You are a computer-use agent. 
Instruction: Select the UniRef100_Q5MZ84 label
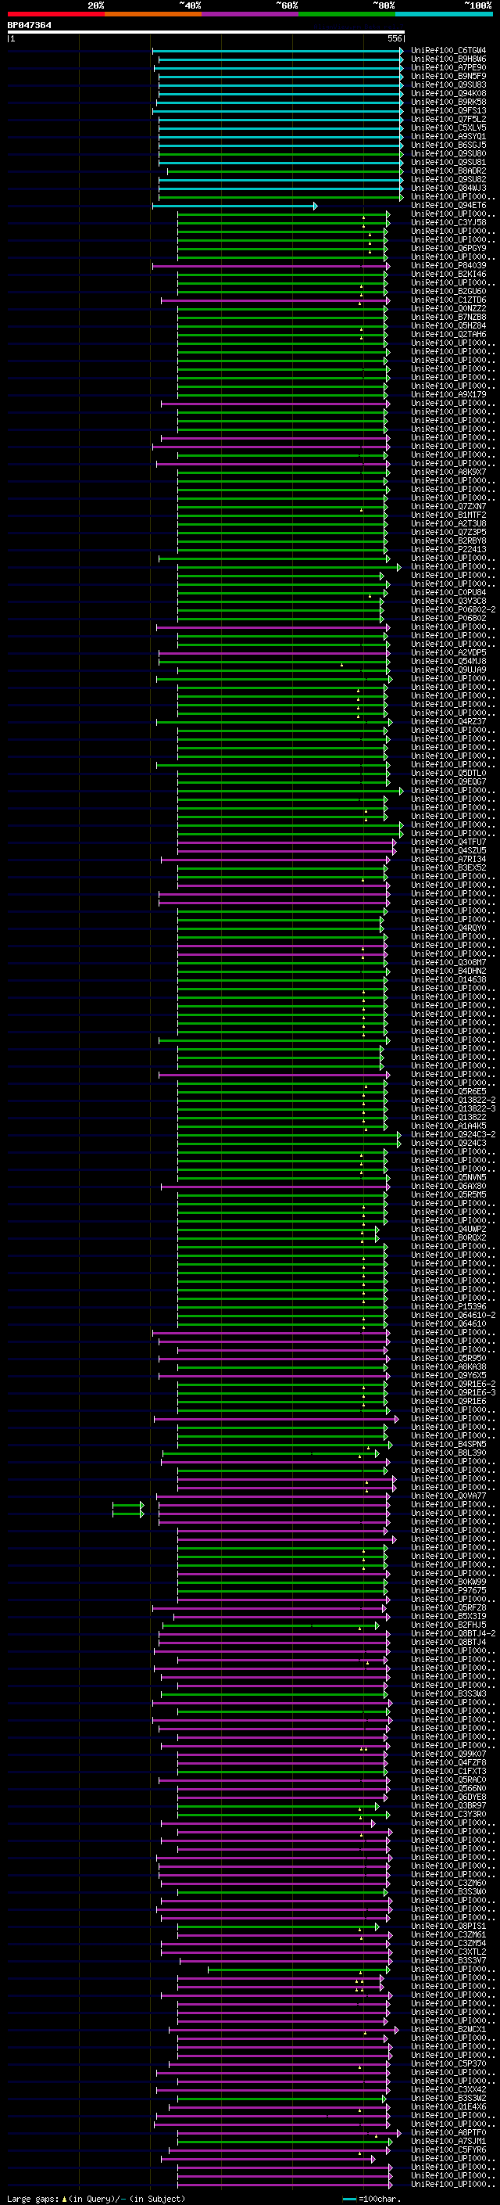pos(448,325)
